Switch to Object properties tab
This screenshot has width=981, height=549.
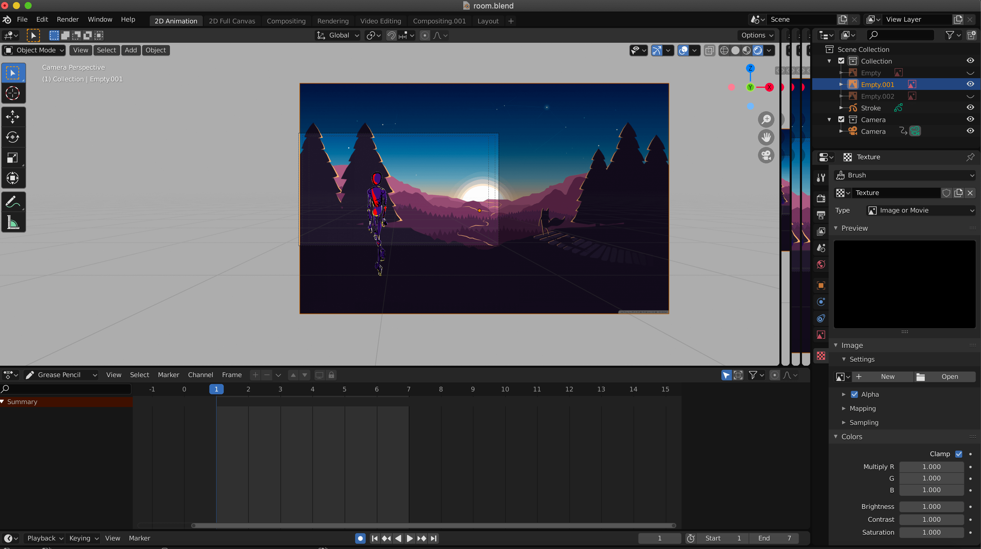[821, 285]
